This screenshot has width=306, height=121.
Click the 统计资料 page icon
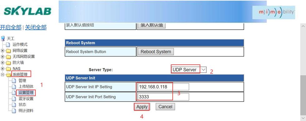click(x=14, y=111)
